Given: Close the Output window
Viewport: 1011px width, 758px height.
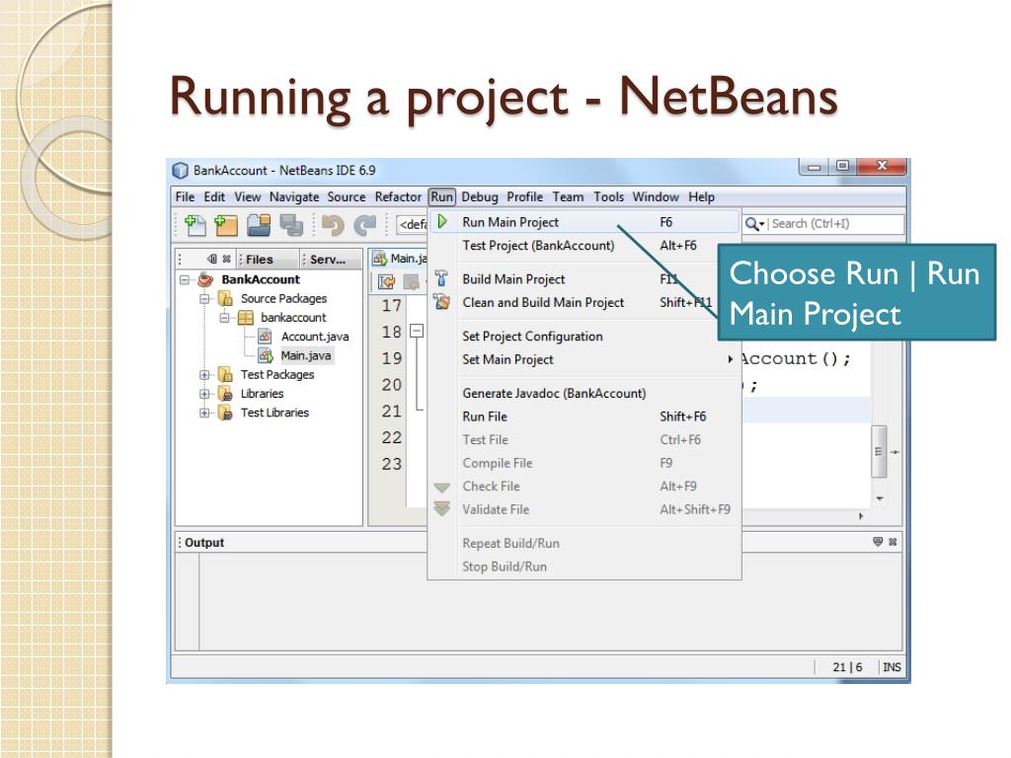Looking at the screenshot, I should [x=893, y=542].
